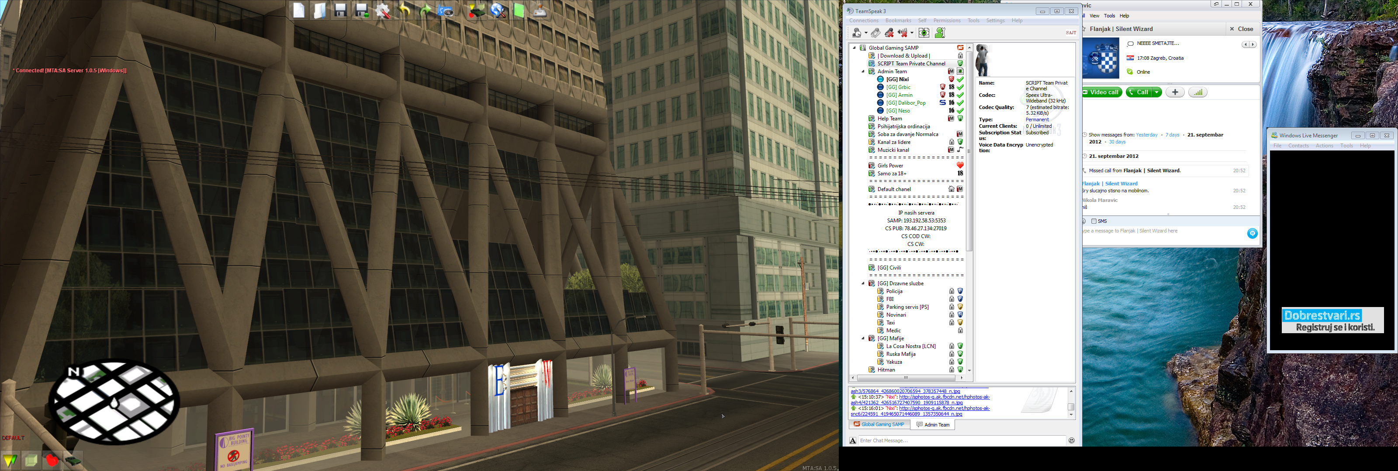Screen dimensions: 1398x471
Task: Collapse the [GG] Mafije channel
Action: (863, 338)
